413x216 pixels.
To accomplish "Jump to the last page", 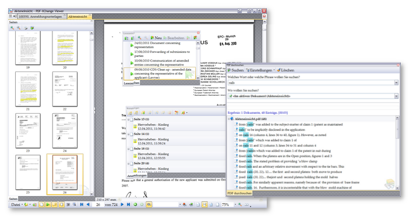I will point(128,204).
